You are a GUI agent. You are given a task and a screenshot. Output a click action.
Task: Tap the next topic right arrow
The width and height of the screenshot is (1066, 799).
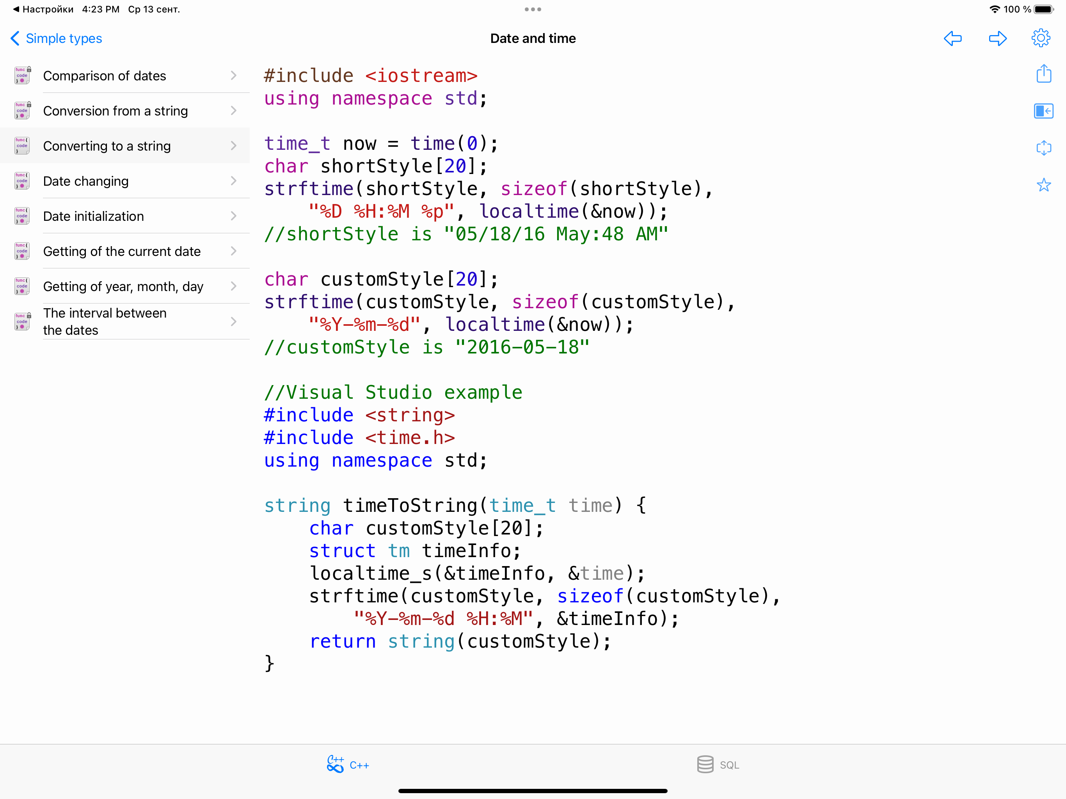point(998,38)
